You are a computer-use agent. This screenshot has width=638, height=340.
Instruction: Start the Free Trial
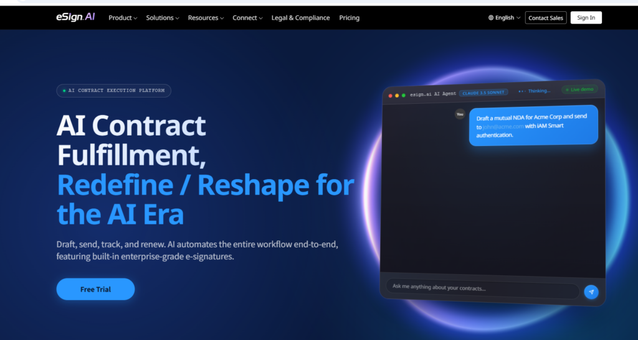pyautogui.click(x=95, y=289)
